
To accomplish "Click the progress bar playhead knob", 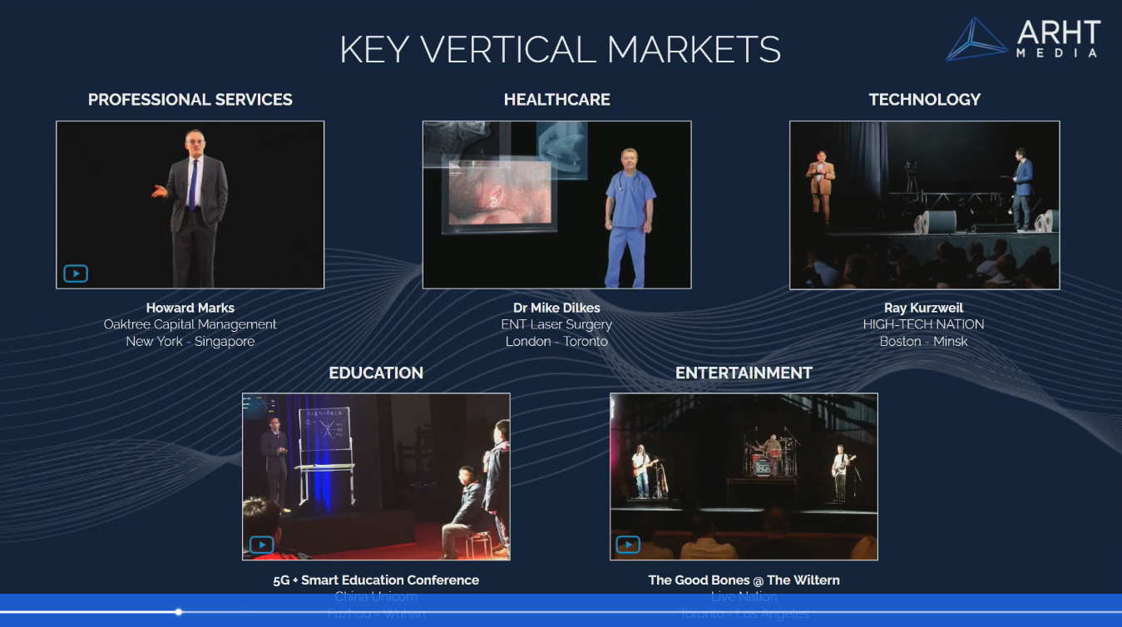I will tap(179, 612).
